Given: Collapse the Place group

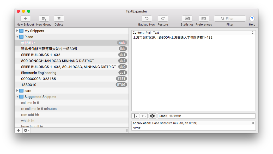Looking at the screenshot, I should [x=17, y=37].
